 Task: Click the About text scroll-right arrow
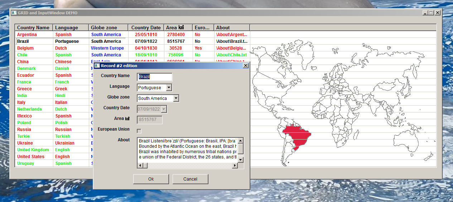(x=235, y=166)
